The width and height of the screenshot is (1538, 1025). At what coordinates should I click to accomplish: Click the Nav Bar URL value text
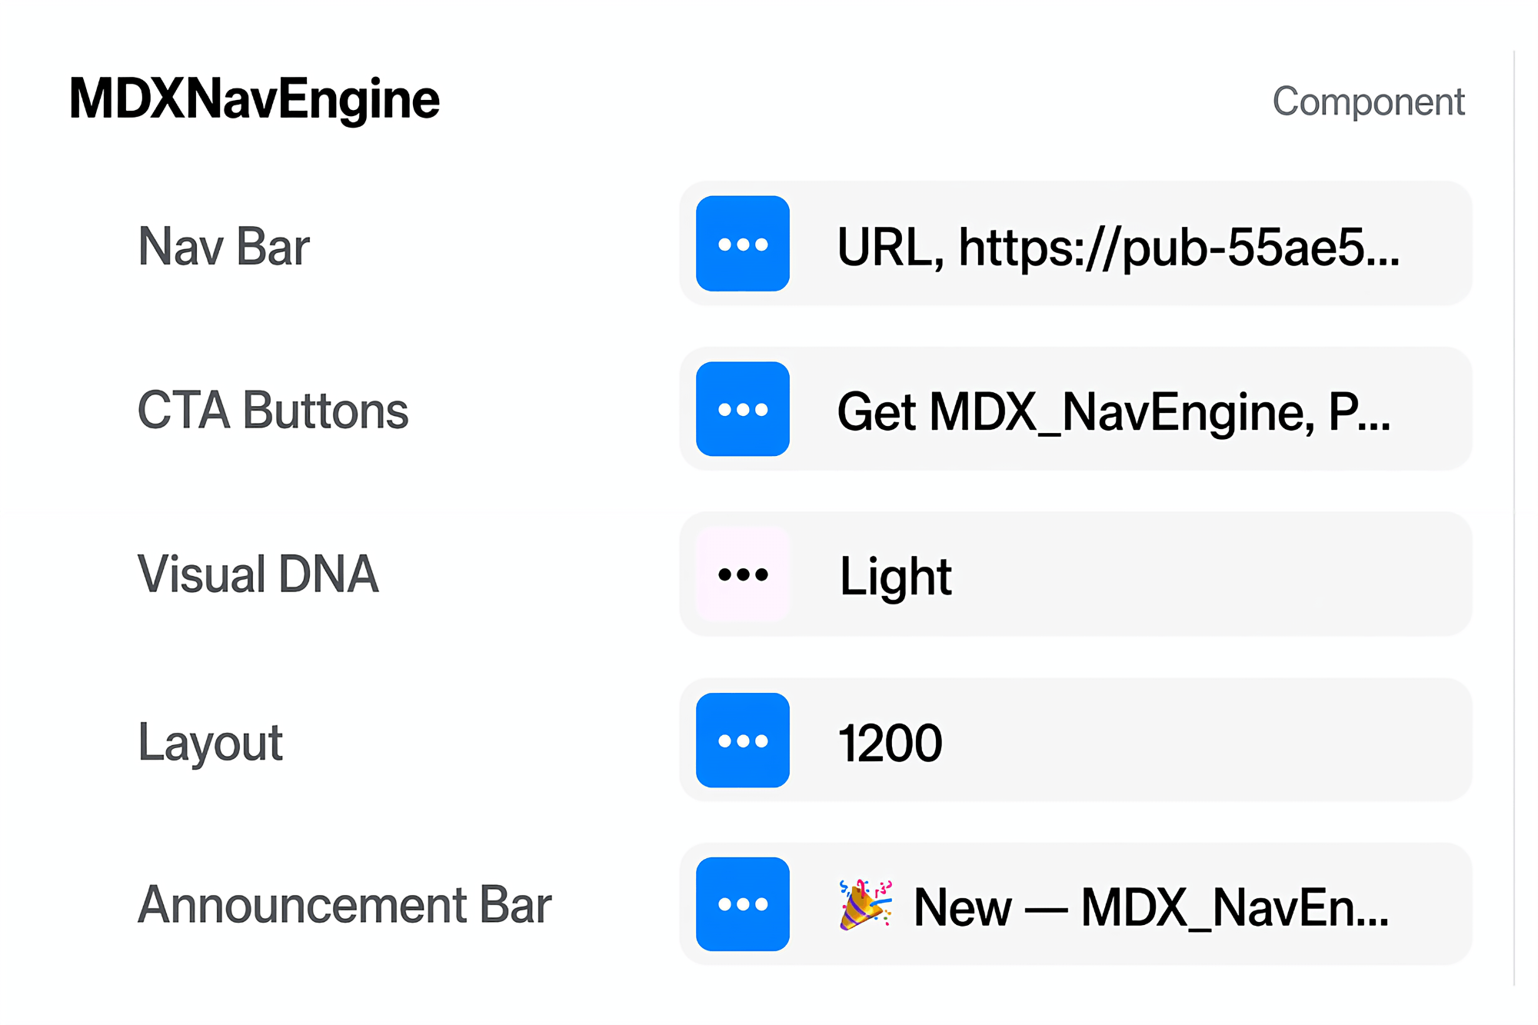pos(1117,248)
